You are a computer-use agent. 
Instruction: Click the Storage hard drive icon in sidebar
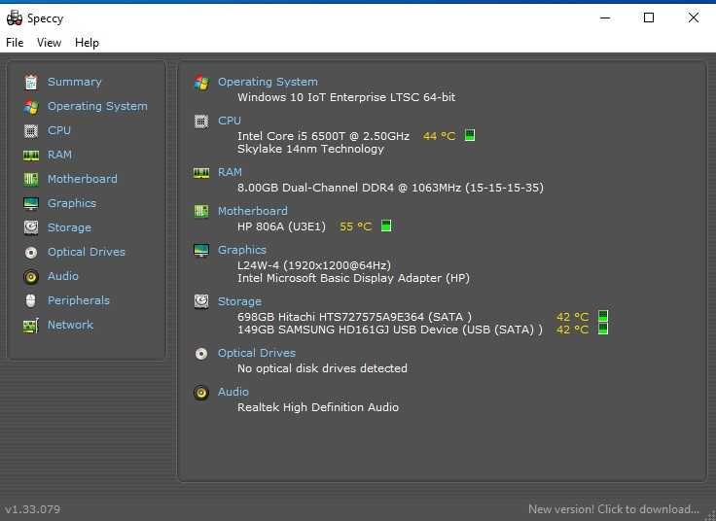(x=31, y=227)
